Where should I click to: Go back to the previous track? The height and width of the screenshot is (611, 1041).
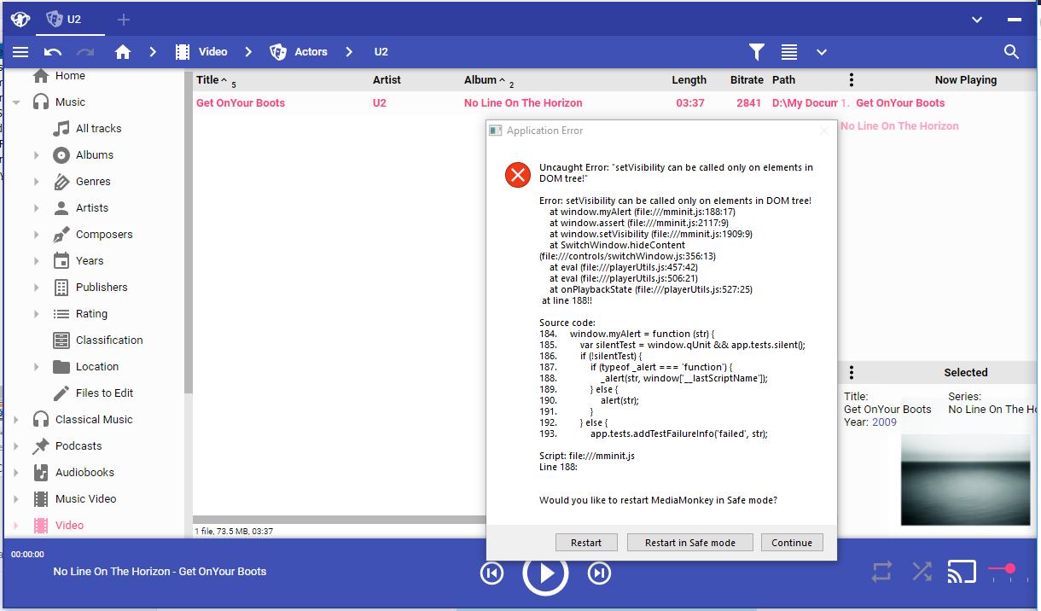pyautogui.click(x=491, y=573)
